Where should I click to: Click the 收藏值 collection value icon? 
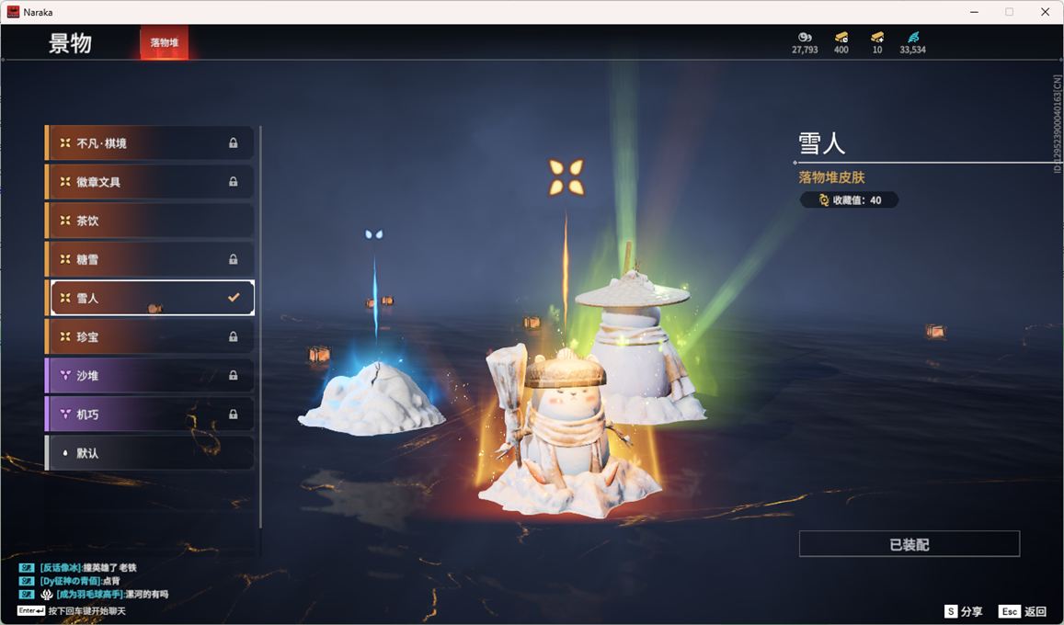[824, 200]
